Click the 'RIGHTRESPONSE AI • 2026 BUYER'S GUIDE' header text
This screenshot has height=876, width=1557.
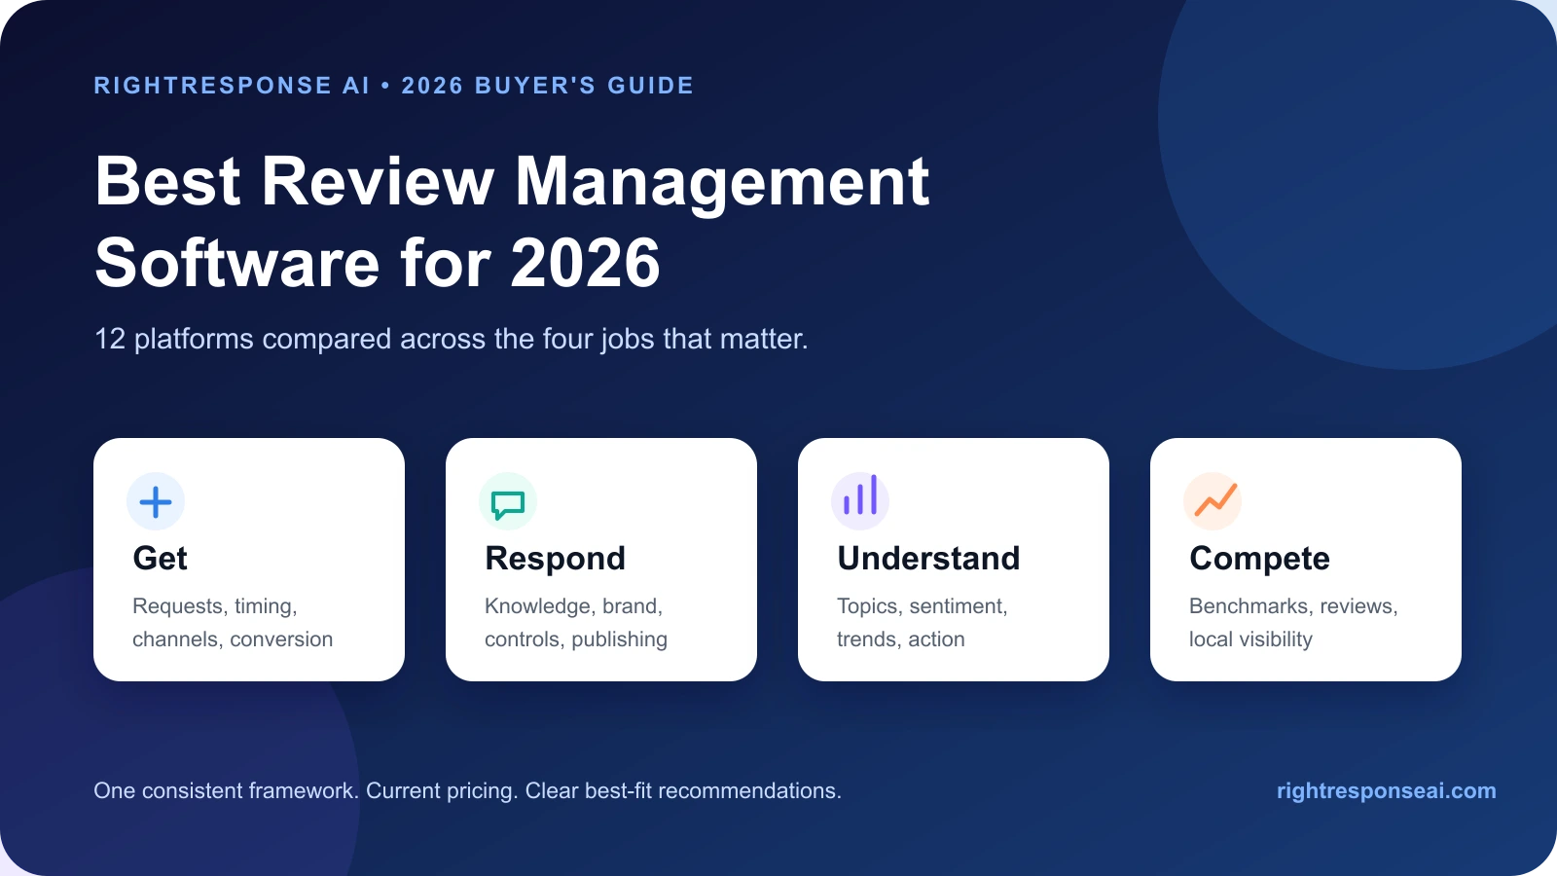pos(393,86)
